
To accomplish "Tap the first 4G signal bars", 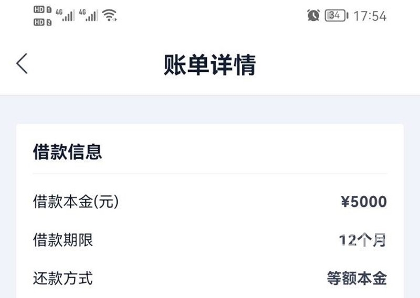I will [x=65, y=15].
